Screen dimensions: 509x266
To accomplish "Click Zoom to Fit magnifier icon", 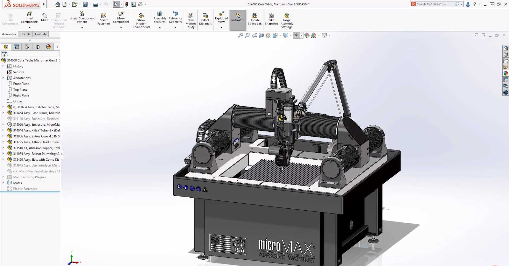I will [241, 35].
